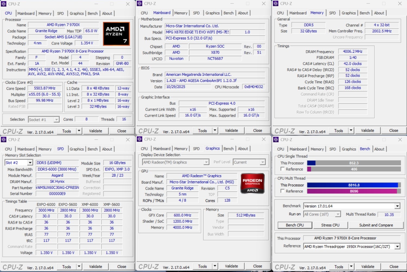Click the AMD Ryzen 7 logo image
This screenshot has width=407, height=272.
116,34
